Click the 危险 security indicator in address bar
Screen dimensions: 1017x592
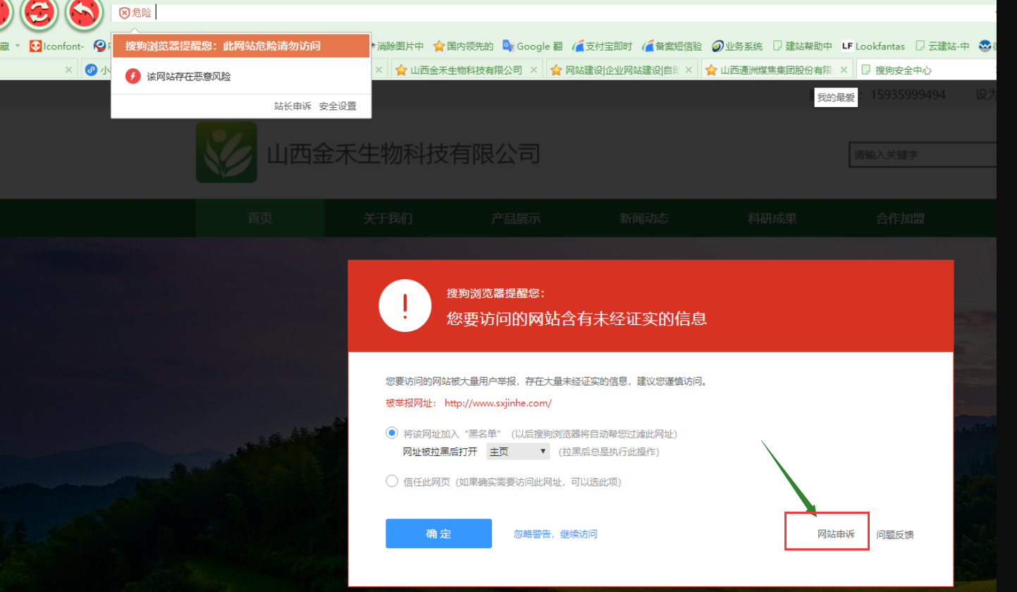tap(135, 13)
